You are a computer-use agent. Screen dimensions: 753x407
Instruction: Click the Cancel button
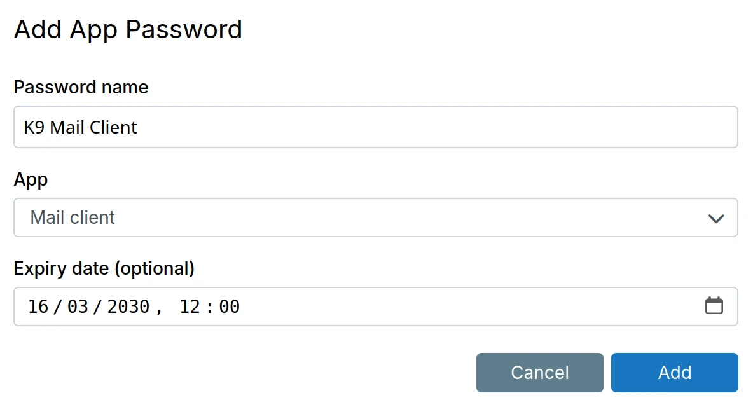(539, 373)
